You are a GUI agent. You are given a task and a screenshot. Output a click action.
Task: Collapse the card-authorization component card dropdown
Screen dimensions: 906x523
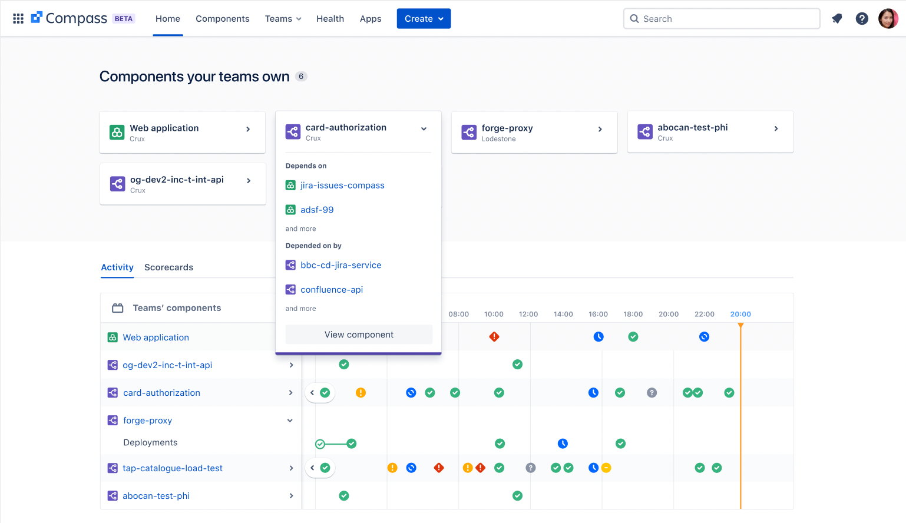click(x=424, y=128)
